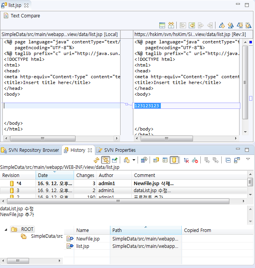Copy current change from right to left
255x268 pixels.
[x=210, y=26]
